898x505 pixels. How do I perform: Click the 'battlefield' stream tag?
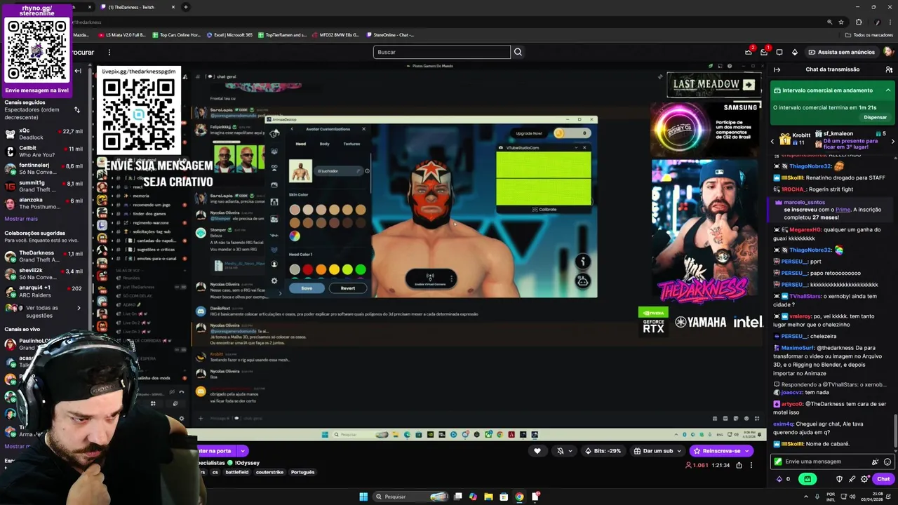coord(236,472)
